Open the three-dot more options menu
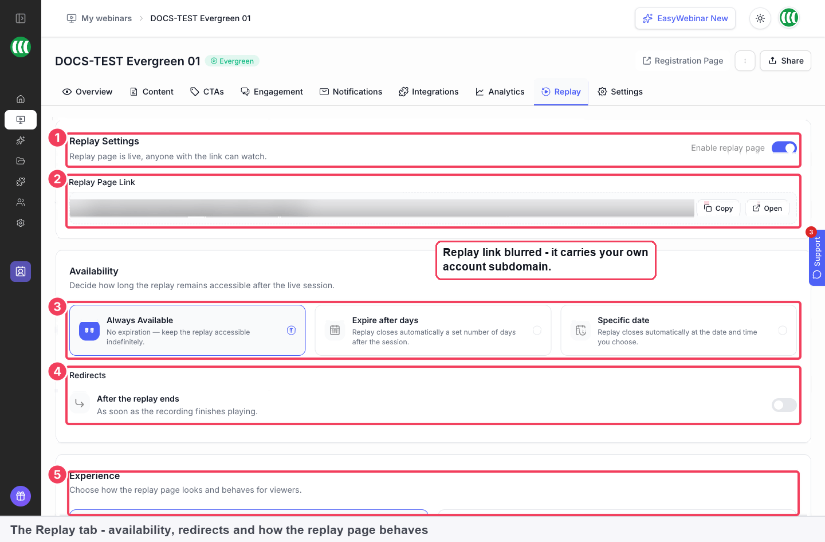 click(x=745, y=61)
